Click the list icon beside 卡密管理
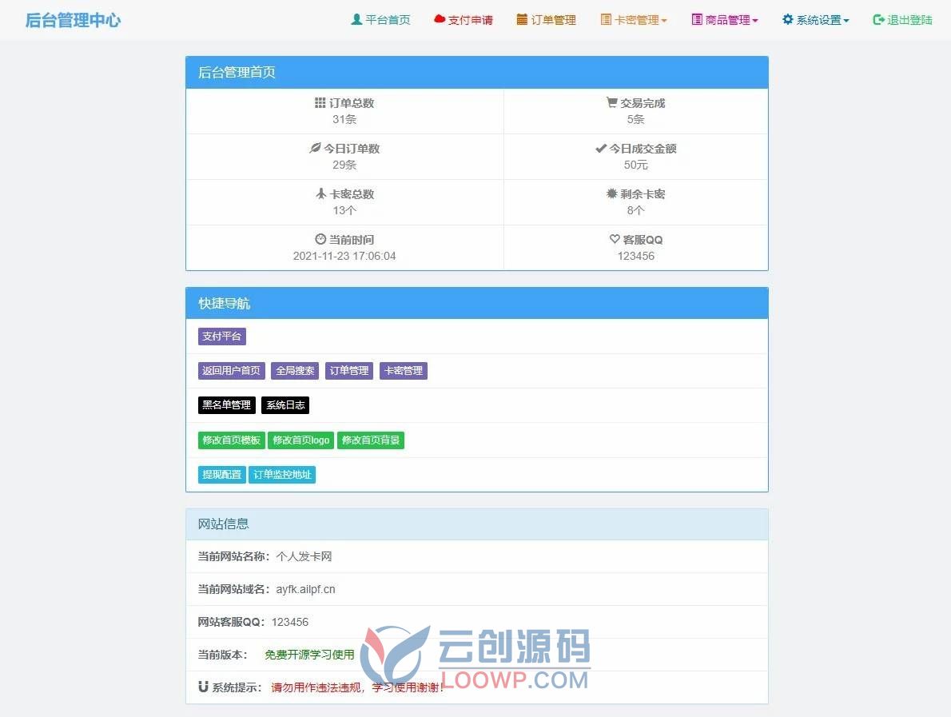 [x=606, y=19]
